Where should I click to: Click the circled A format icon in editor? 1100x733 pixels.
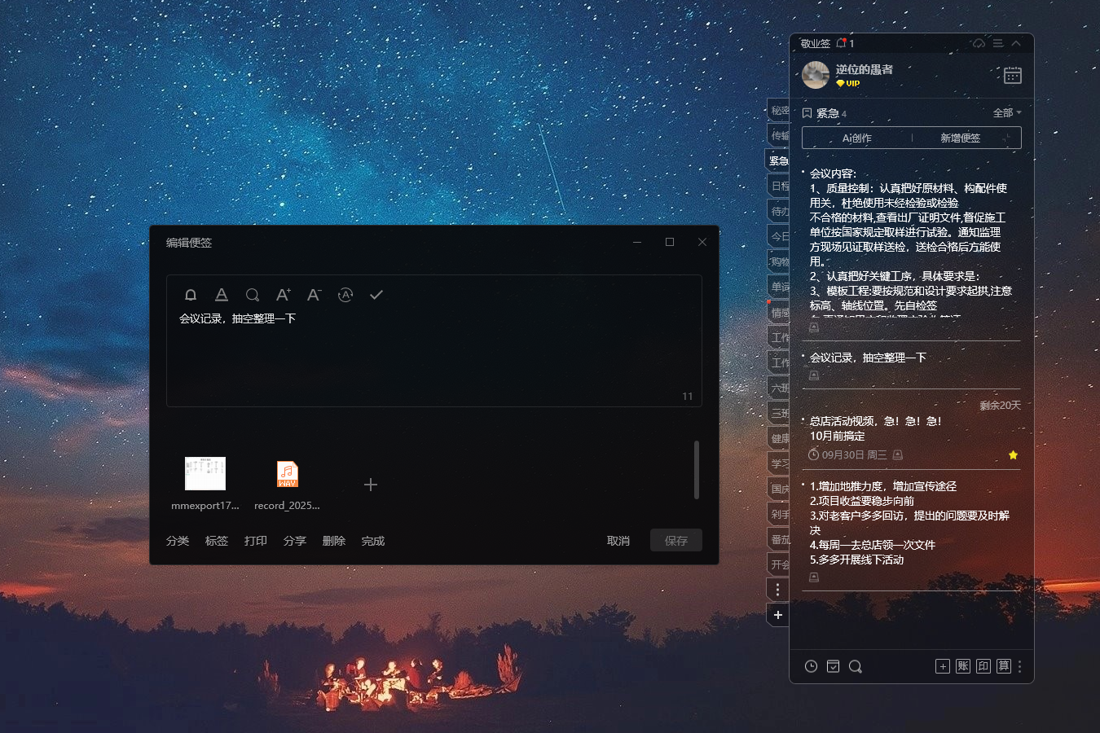point(345,295)
